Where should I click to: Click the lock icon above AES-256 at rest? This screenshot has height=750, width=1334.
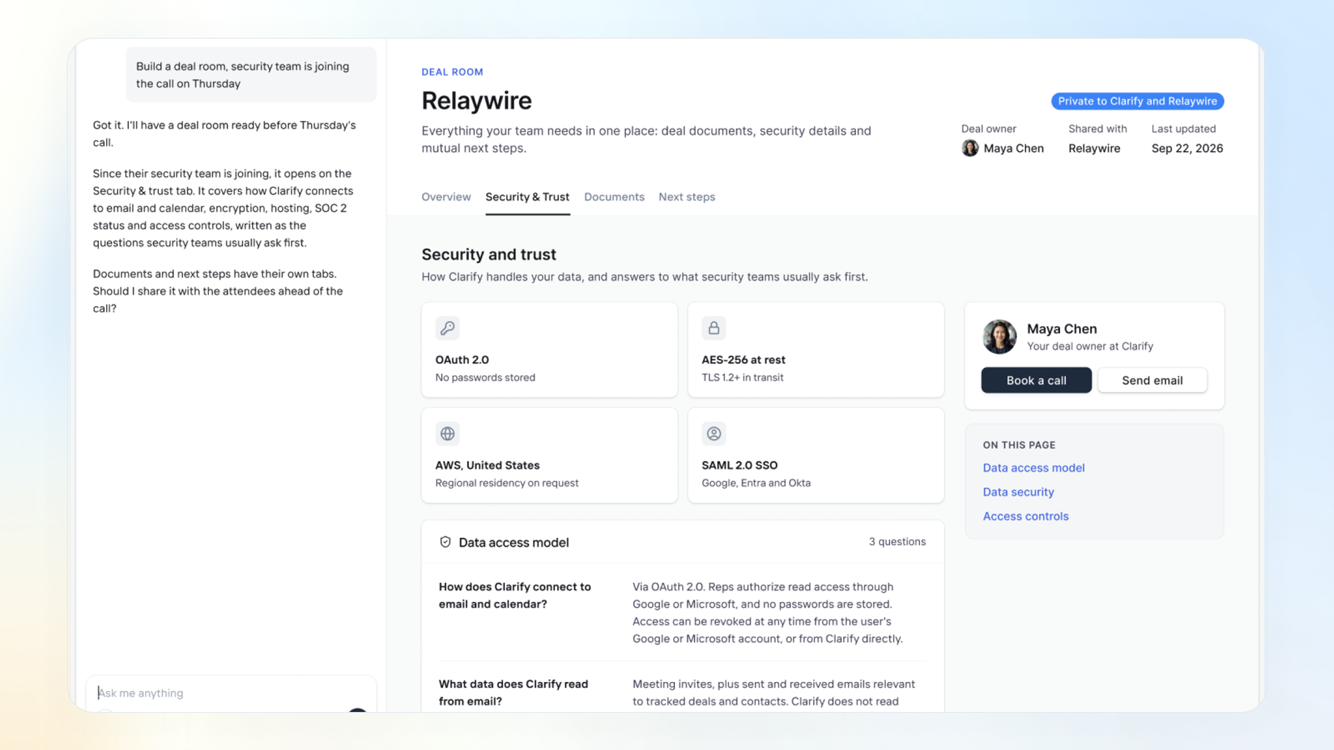(x=714, y=328)
